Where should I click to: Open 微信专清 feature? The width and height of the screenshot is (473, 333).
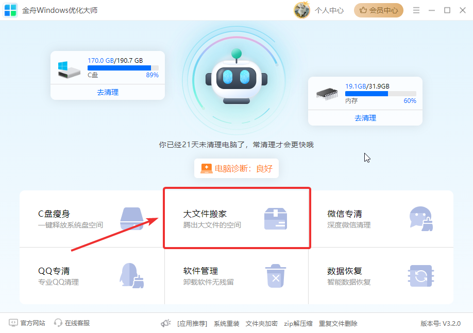(x=381, y=219)
